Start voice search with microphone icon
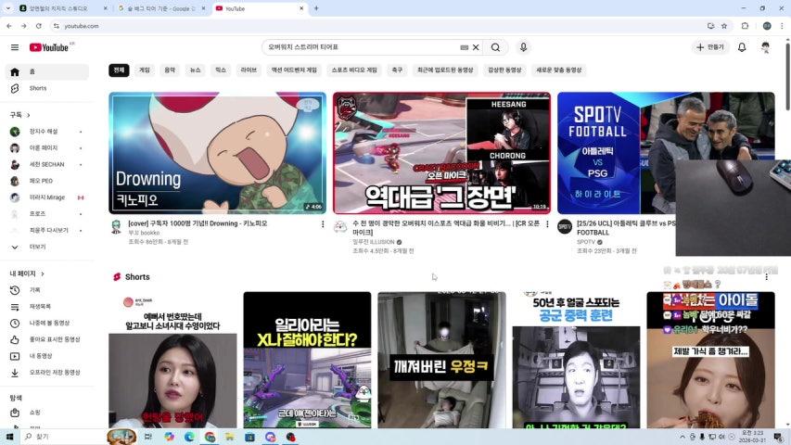Screen dimensions: 791x445 point(523,47)
